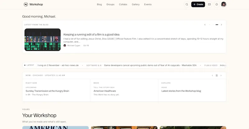Open the profile avatar menu
The image size is (249, 129).
[x=224, y=4]
